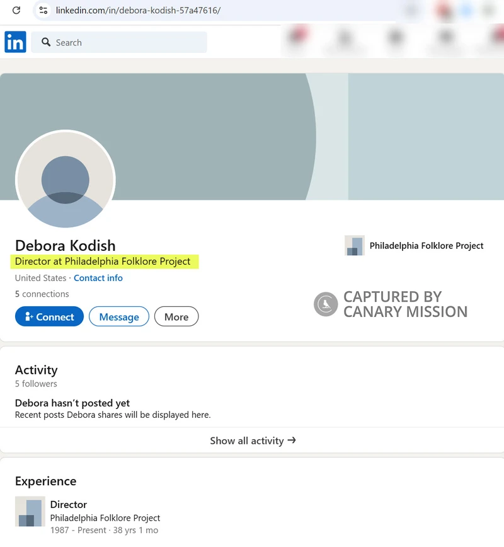Image resolution: width=504 pixels, height=547 pixels.
Task: Send a Connect request
Action: click(49, 316)
